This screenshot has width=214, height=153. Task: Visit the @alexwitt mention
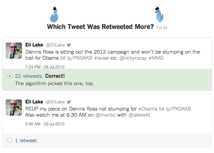(139, 115)
